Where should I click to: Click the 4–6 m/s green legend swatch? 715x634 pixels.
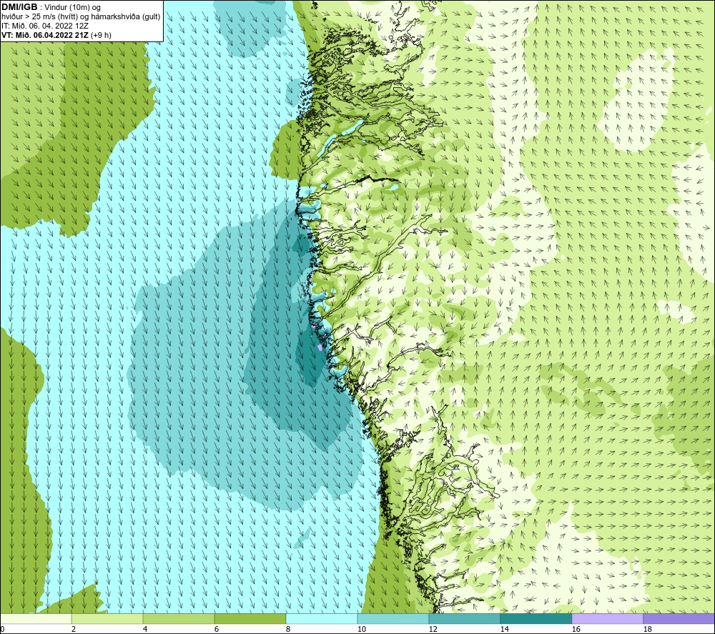(x=179, y=619)
